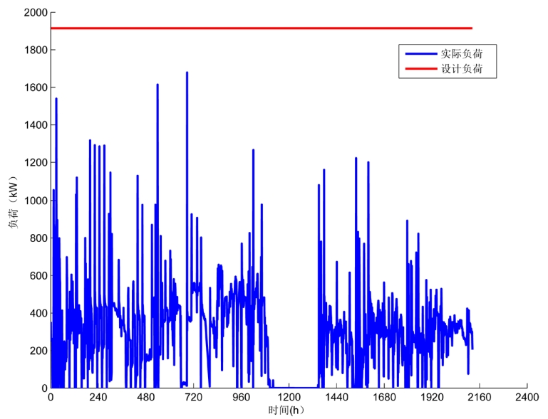Click the x-axis tick label 240
This screenshot has width=548, height=419.
(98, 398)
